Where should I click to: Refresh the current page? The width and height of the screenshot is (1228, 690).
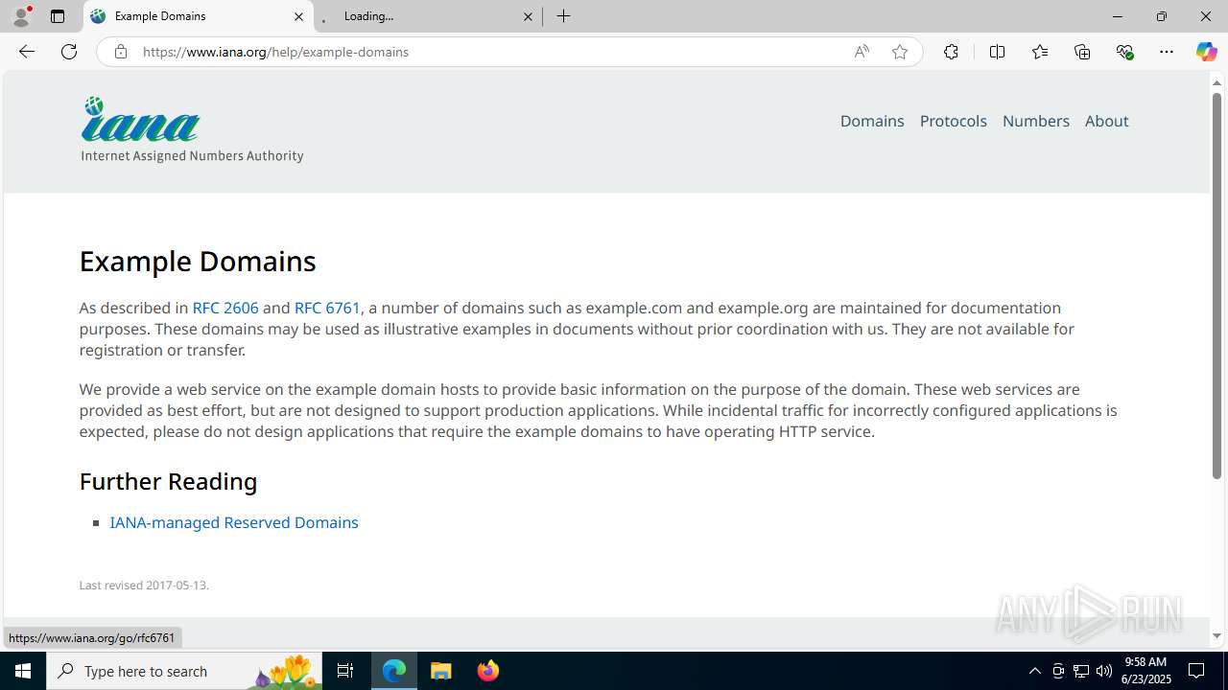click(x=69, y=52)
